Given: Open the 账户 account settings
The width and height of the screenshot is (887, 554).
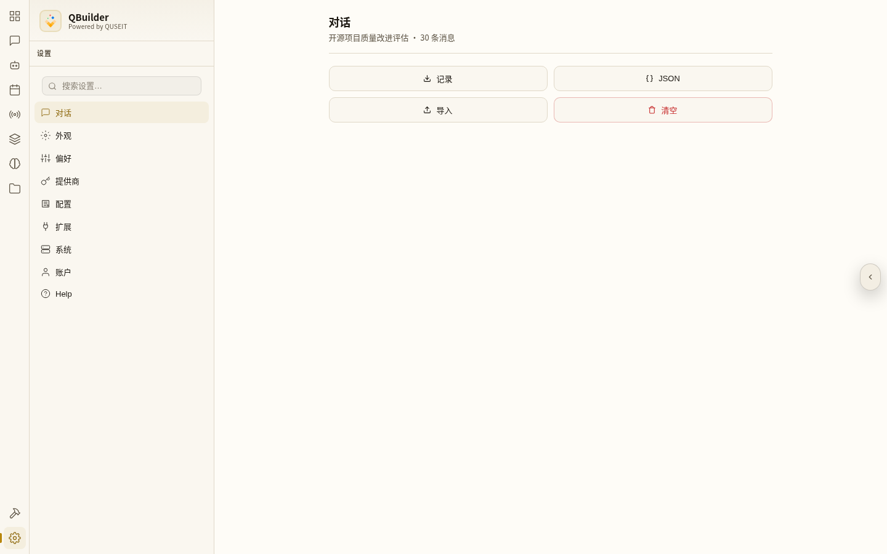Looking at the screenshot, I should 121,272.
